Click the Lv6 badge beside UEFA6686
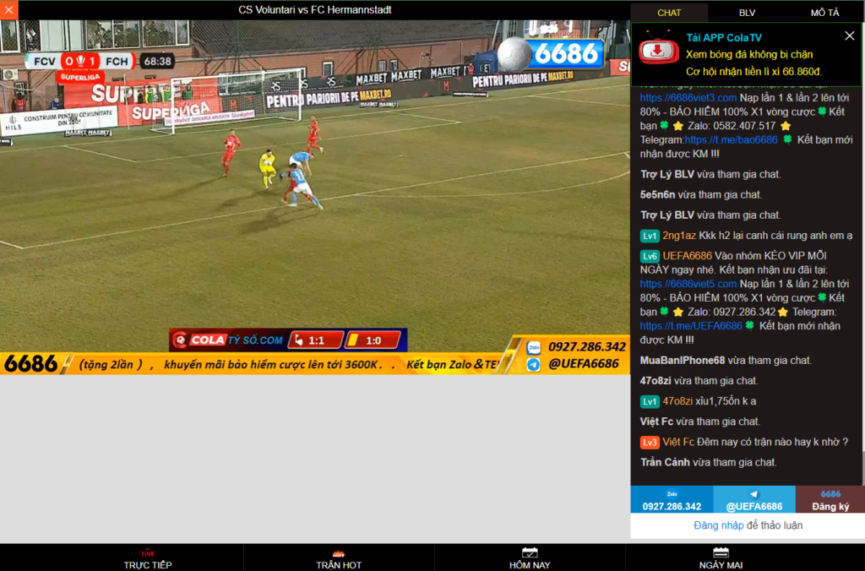This screenshot has width=865, height=571. [650, 256]
